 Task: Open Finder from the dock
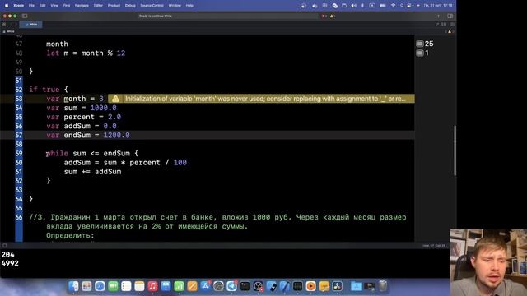click(73, 286)
